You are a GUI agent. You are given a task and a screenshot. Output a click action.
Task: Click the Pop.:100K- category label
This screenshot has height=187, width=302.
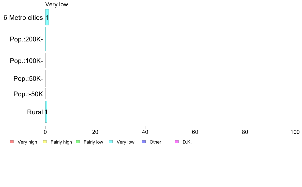click(x=26, y=61)
